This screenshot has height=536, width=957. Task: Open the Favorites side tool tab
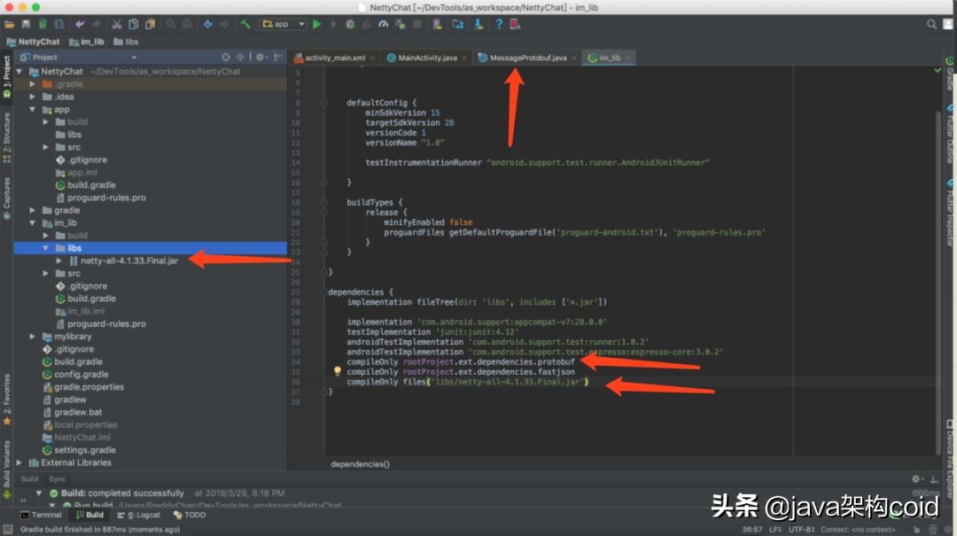coord(7,400)
